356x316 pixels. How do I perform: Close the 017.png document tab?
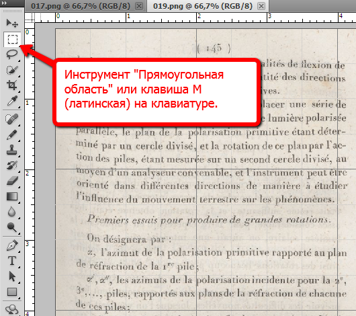pyautogui.click(x=139, y=6)
